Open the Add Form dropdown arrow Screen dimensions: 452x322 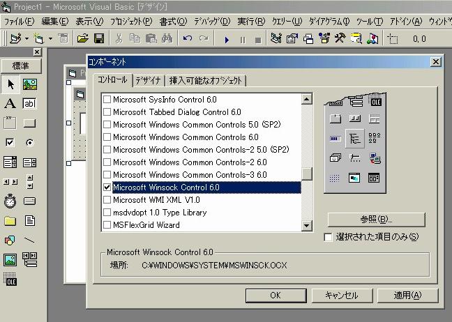(50, 38)
